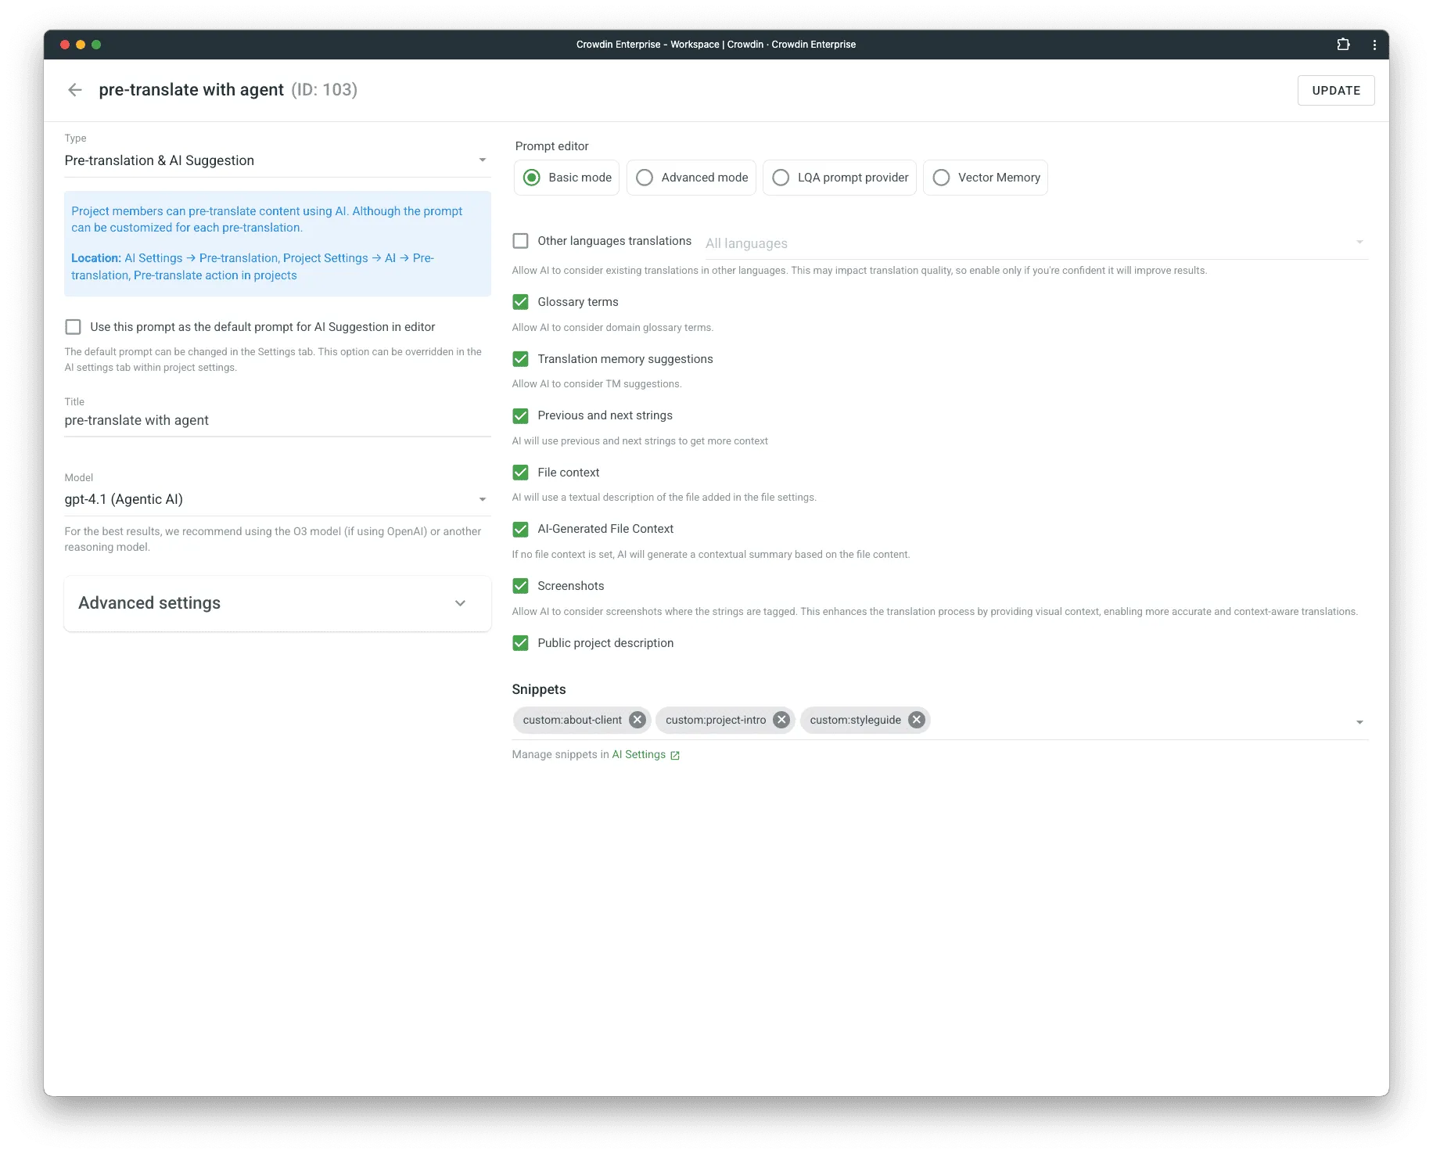Select Vector Memory prompt editor
1433x1154 pixels.
pyautogui.click(x=940, y=178)
